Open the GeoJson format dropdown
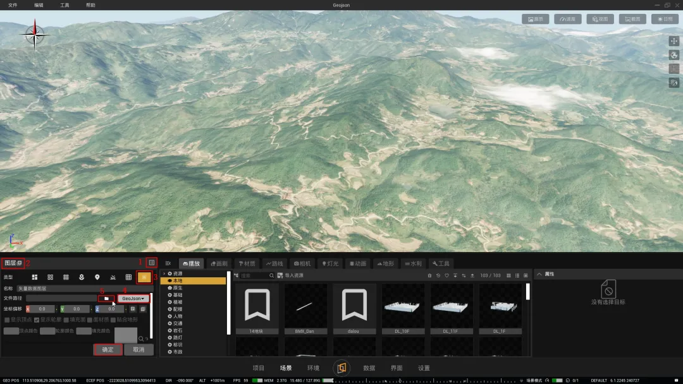The image size is (683, 384). point(133,298)
